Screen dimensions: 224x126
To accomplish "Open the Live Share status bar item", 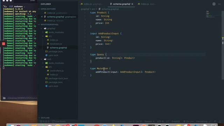I will pyautogui.click(x=59, y=121).
